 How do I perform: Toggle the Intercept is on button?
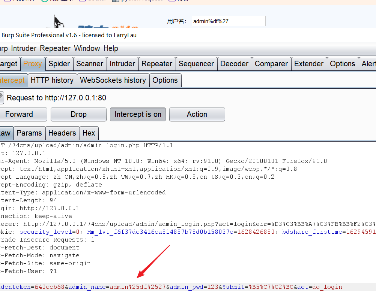click(138, 114)
